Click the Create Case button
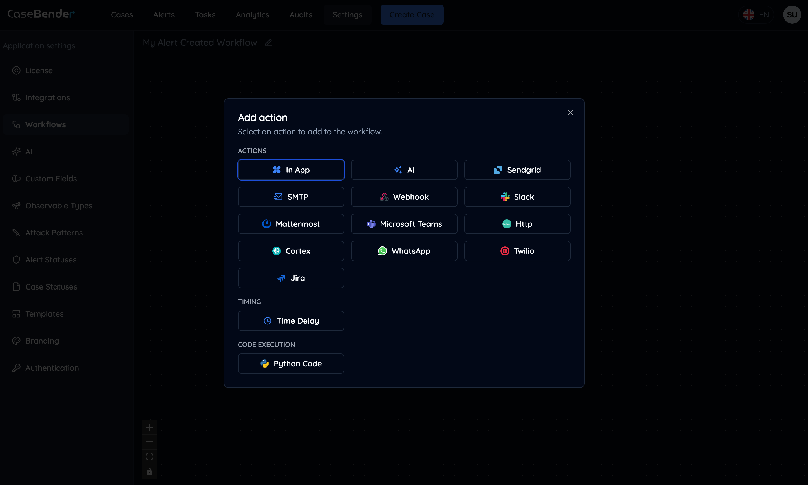The image size is (808, 485). tap(412, 14)
